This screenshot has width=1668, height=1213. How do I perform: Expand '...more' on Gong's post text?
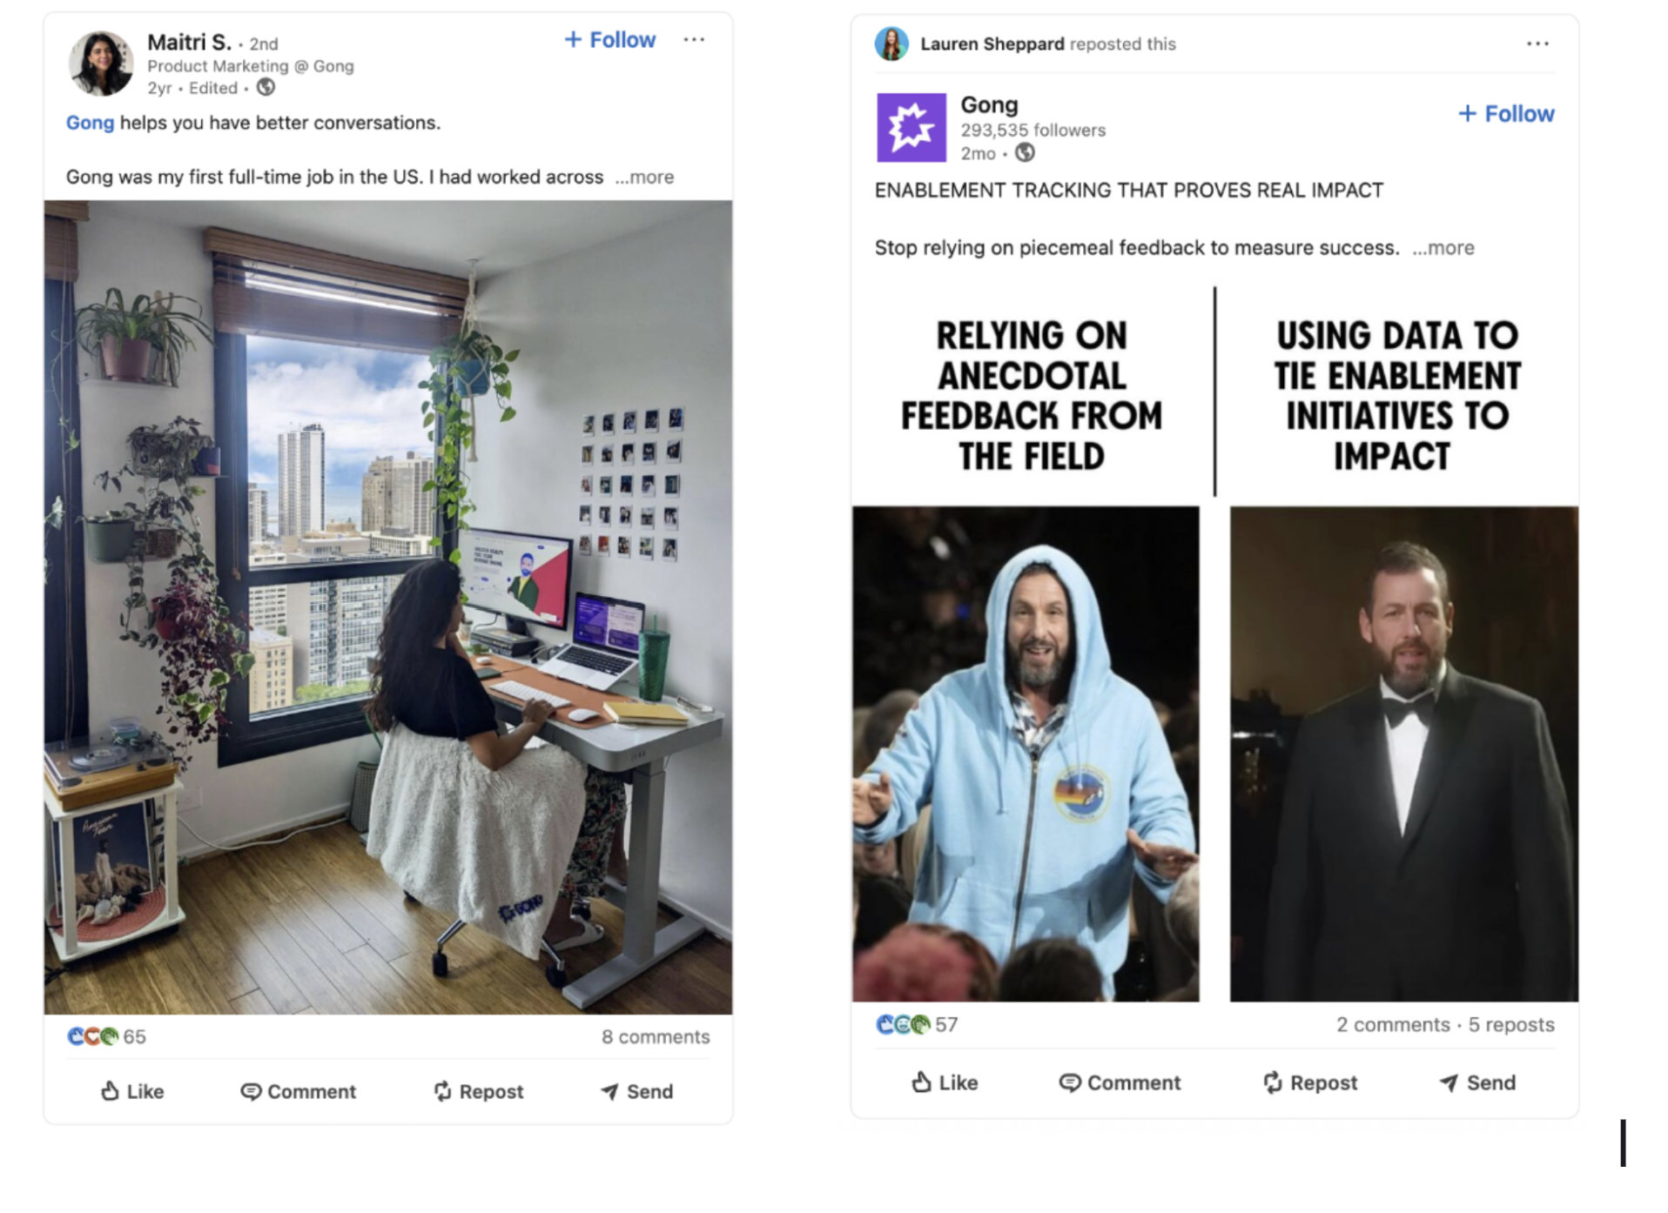[x=1443, y=248]
